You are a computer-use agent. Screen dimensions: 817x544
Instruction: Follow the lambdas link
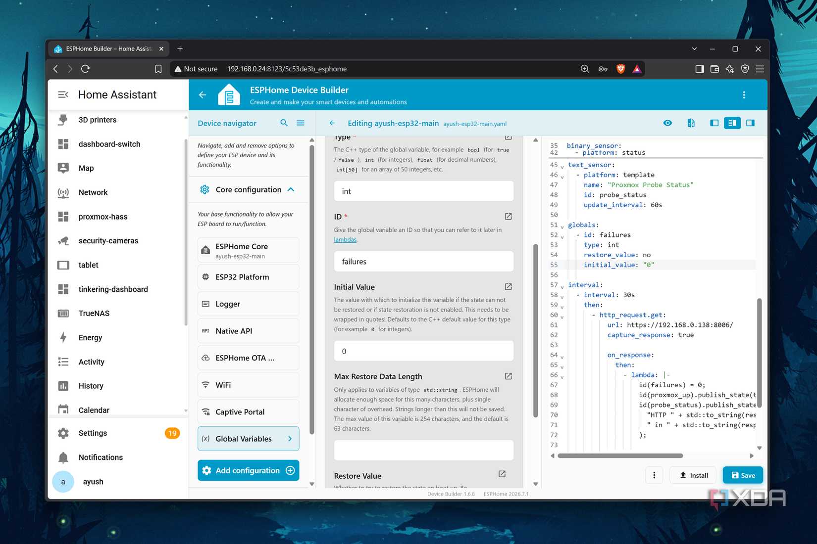(x=345, y=240)
